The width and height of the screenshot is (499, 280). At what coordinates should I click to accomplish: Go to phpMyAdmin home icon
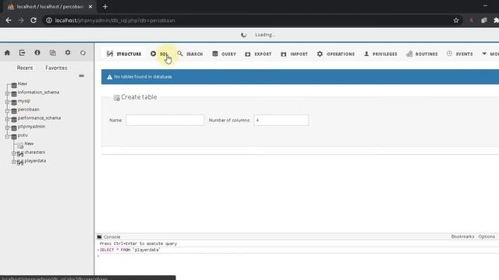click(x=7, y=53)
